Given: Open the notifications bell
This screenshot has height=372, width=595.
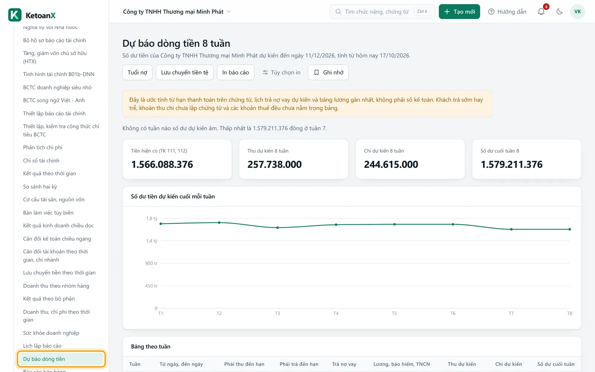Looking at the screenshot, I should point(541,12).
